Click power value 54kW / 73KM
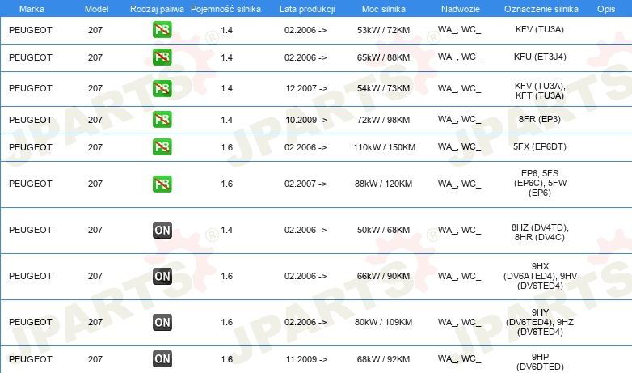The width and height of the screenshot is (632, 373). point(383,88)
